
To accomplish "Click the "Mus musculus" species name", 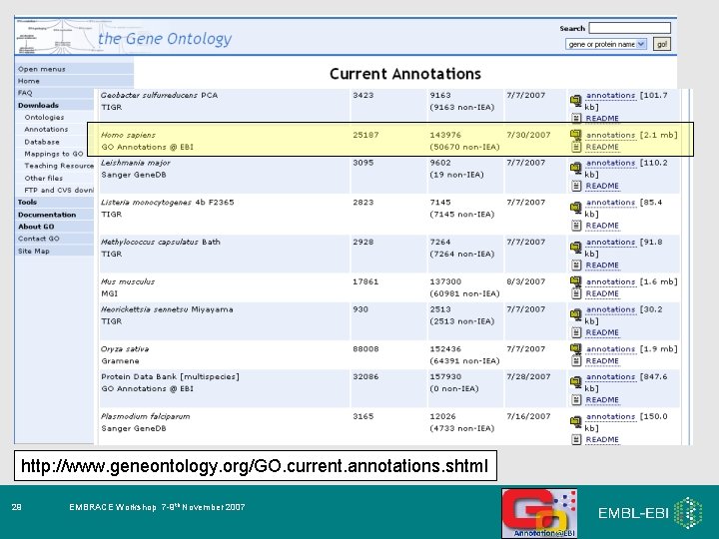I will point(128,281).
